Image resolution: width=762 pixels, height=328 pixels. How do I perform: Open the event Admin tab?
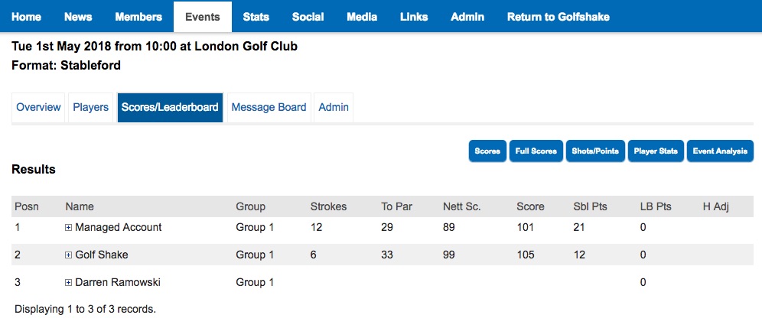[334, 108]
